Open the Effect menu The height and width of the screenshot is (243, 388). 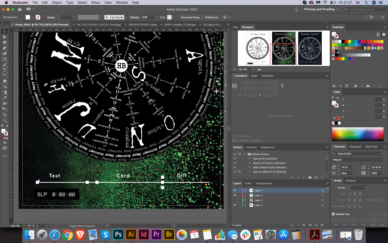95,3
